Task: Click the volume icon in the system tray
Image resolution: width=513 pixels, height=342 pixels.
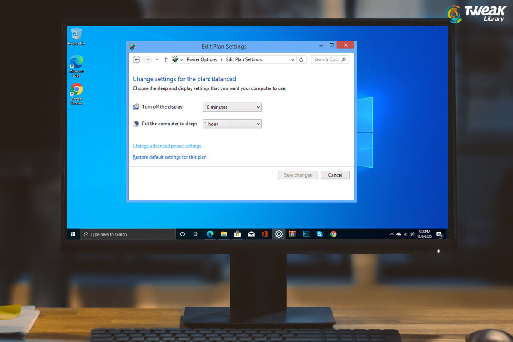Action: 412,234
